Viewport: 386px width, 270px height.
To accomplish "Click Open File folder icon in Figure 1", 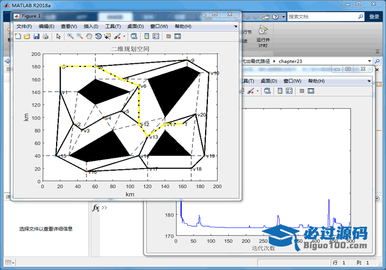I will pos(27,36).
